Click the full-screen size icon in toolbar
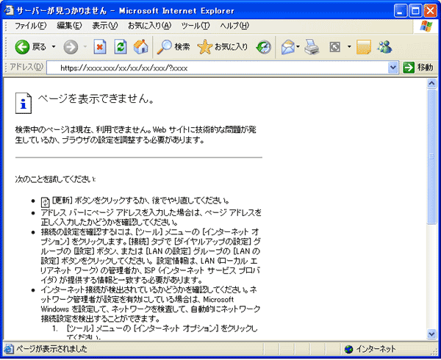This screenshot has width=441, height=360. click(x=334, y=47)
